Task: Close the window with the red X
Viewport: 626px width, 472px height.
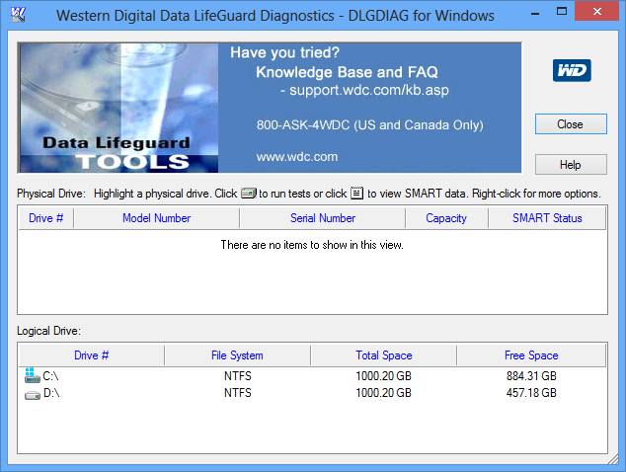Action: [x=596, y=11]
